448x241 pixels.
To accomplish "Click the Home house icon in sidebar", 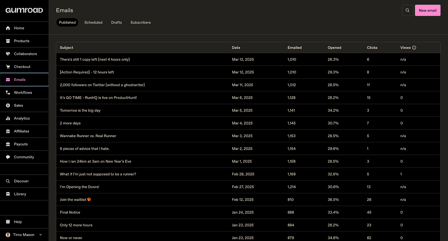I will tap(8, 28).
